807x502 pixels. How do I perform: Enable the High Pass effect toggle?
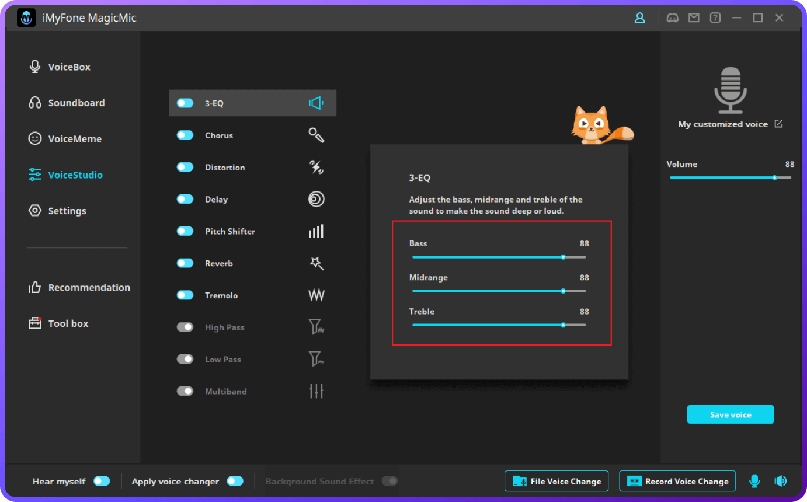tap(185, 327)
